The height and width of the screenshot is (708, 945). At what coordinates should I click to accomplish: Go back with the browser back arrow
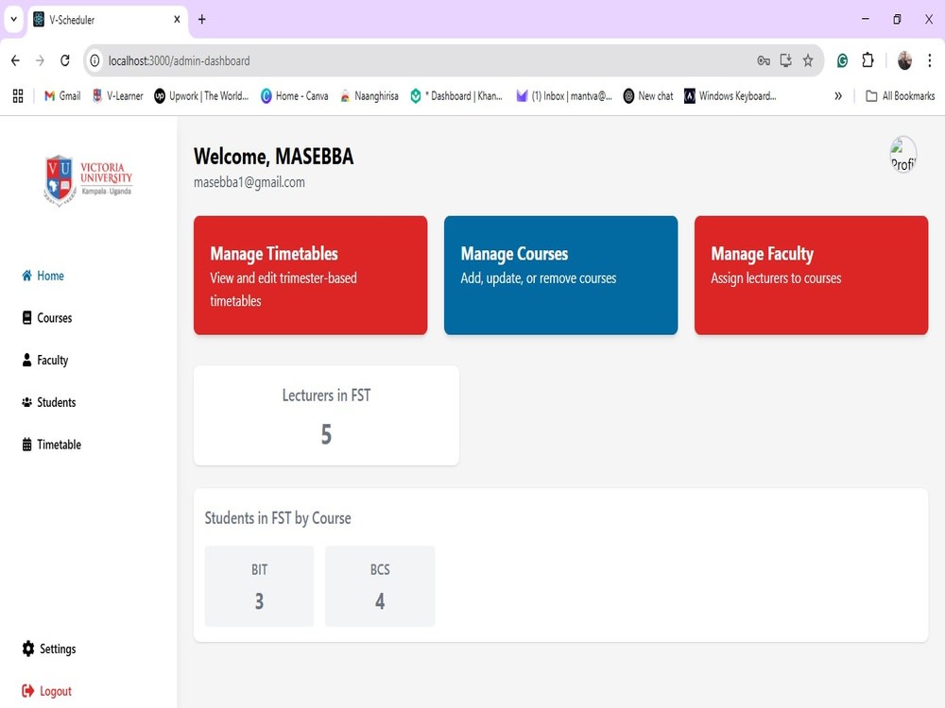pyautogui.click(x=16, y=60)
